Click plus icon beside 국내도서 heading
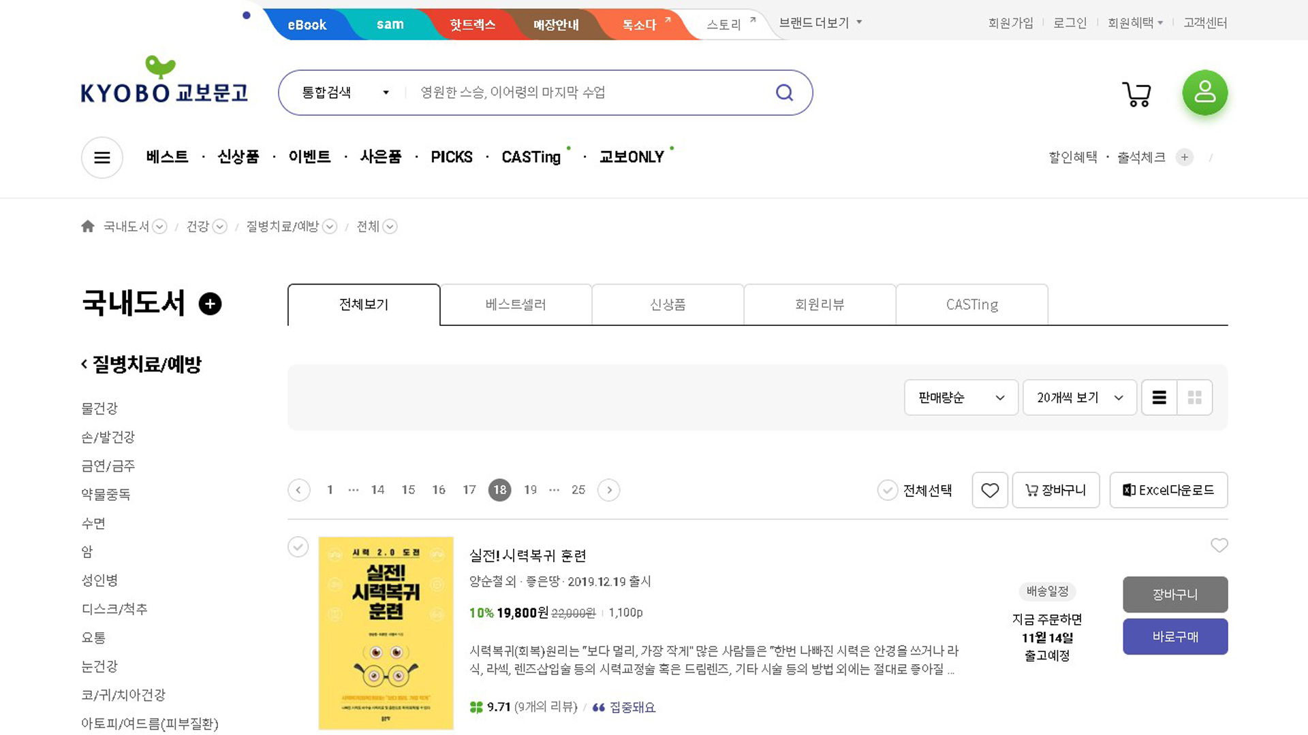The width and height of the screenshot is (1308, 735). (x=210, y=304)
